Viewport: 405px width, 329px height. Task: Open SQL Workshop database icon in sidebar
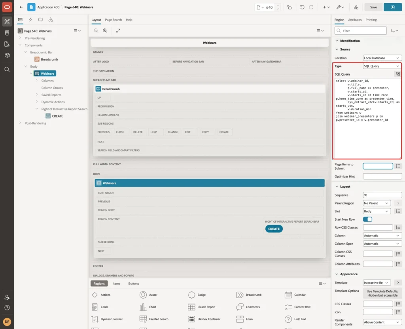pos(7,33)
